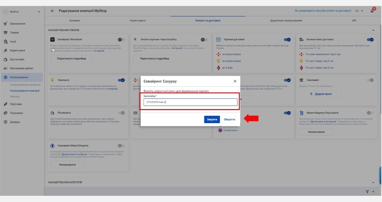Screen dimensions: 382x202
Task: Open Рекламний кабінет megaphone icon
Action: [x=6, y=68]
